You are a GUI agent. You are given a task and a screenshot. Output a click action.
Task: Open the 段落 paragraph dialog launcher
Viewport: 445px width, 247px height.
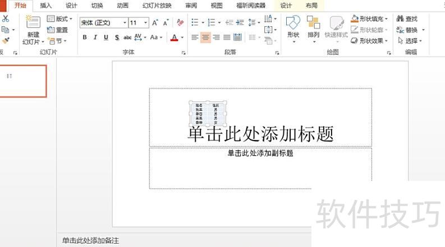click(277, 53)
